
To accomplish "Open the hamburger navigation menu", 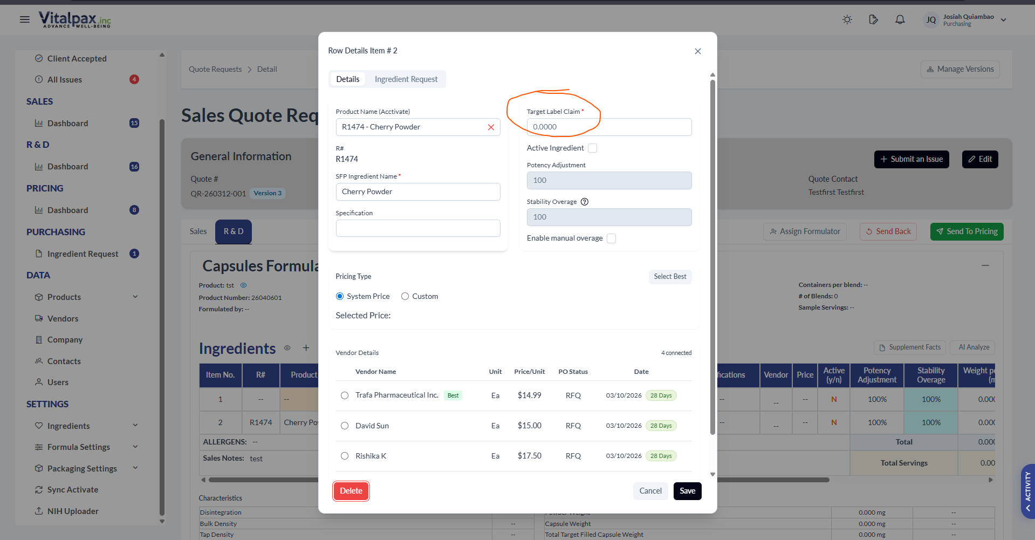I will click(x=24, y=19).
